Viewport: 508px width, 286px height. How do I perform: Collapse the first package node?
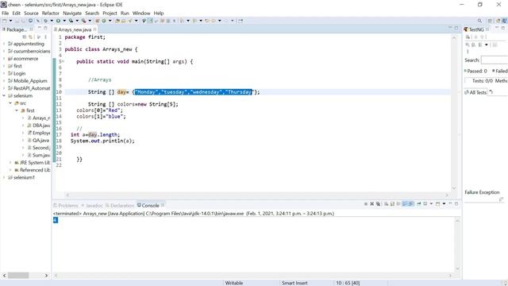[17, 110]
